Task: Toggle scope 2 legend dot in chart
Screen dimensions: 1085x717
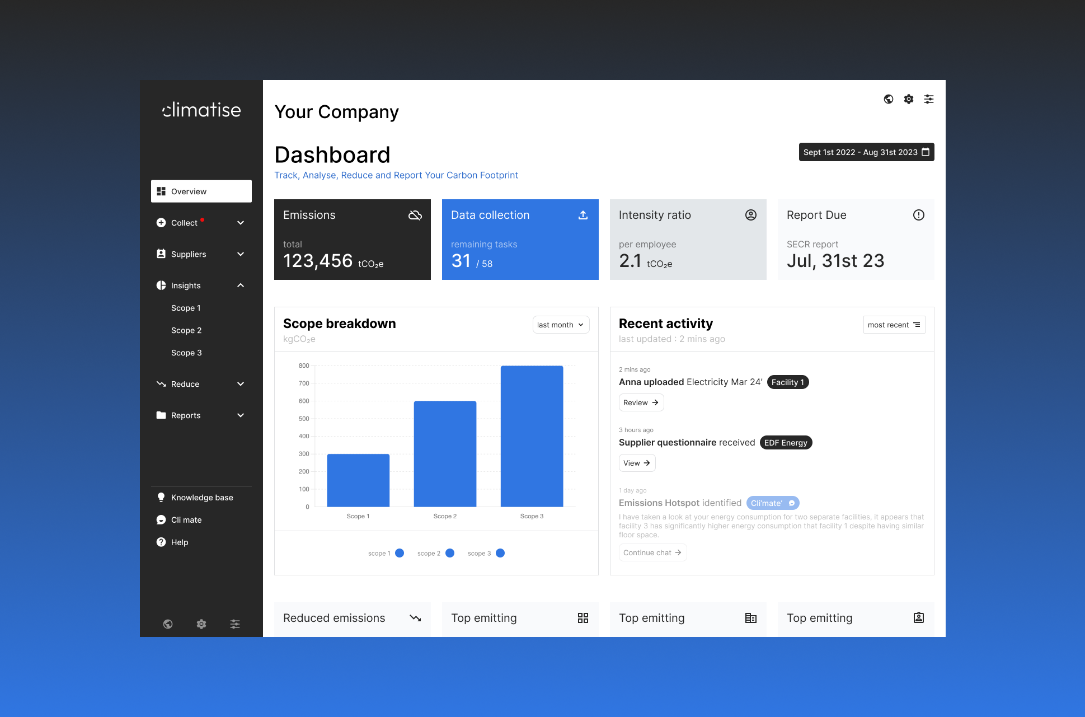Action: pyautogui.click(x=450, y=553)
